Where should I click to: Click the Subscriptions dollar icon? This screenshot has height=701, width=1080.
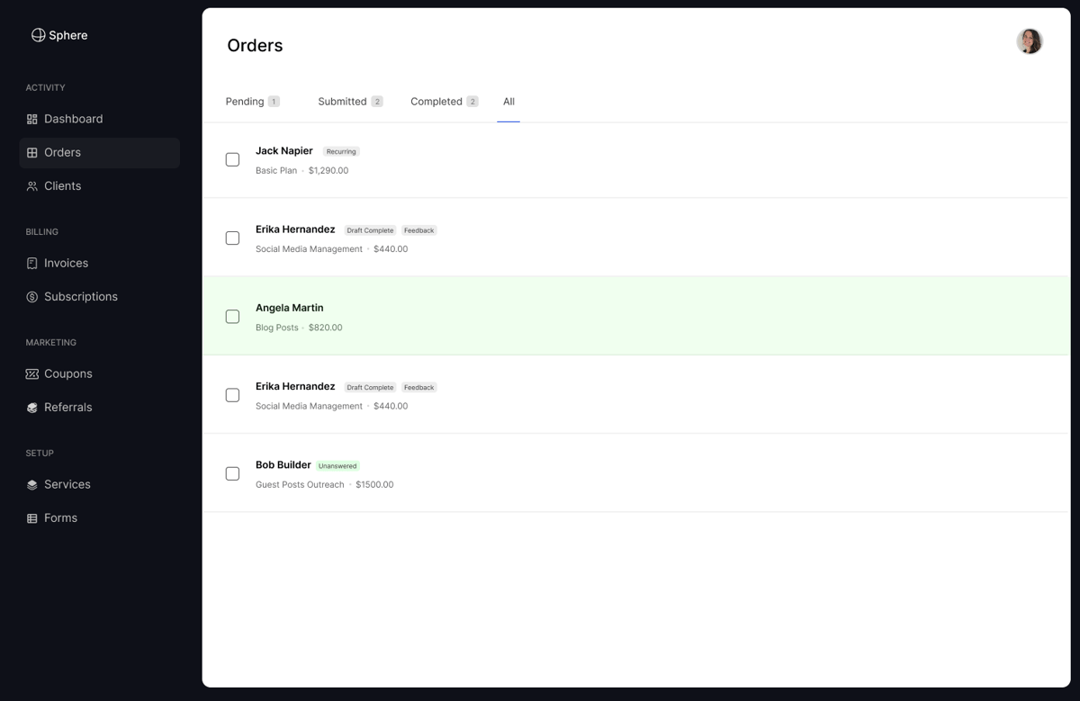[32, 297]
